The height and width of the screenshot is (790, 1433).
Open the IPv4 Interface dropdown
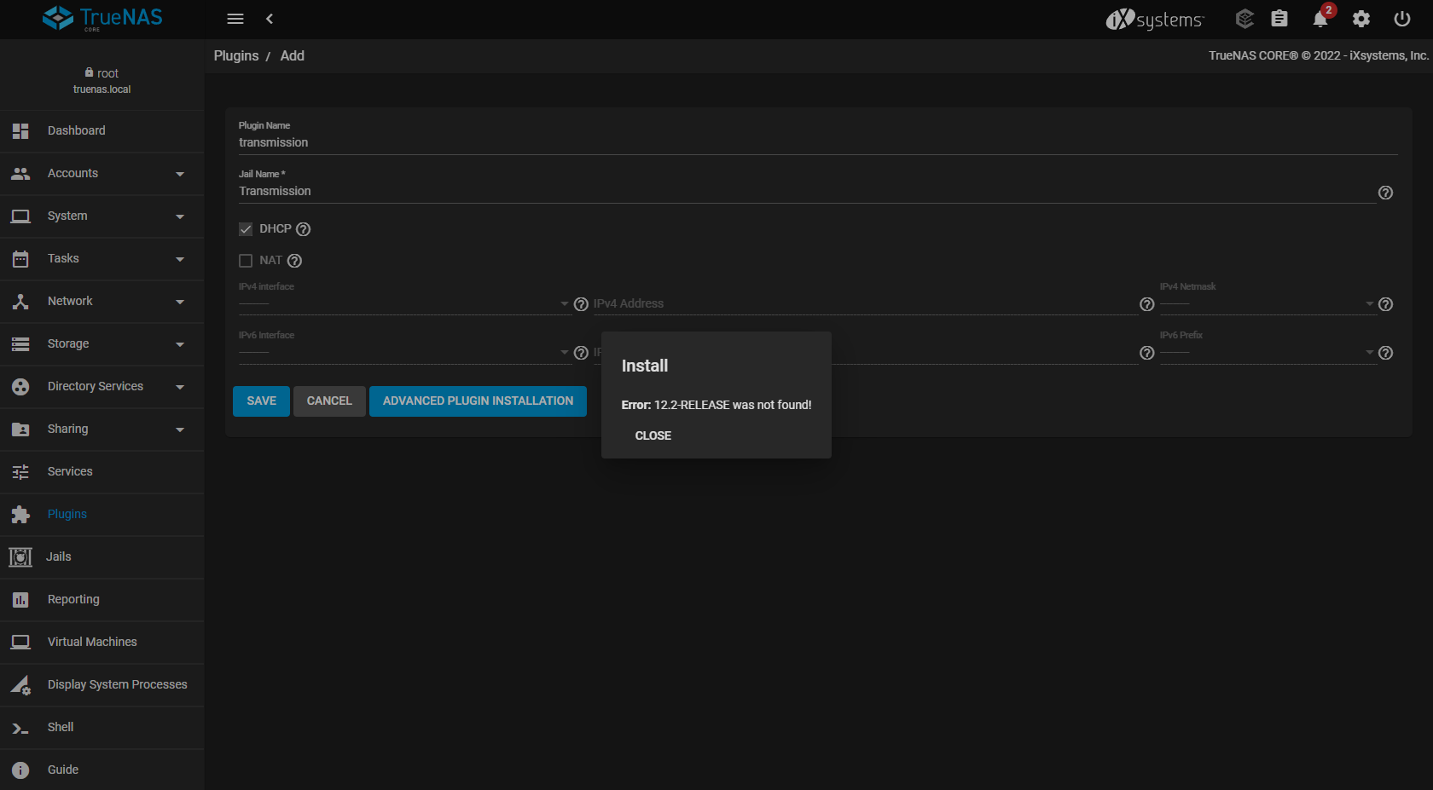(x=404, y=303)
